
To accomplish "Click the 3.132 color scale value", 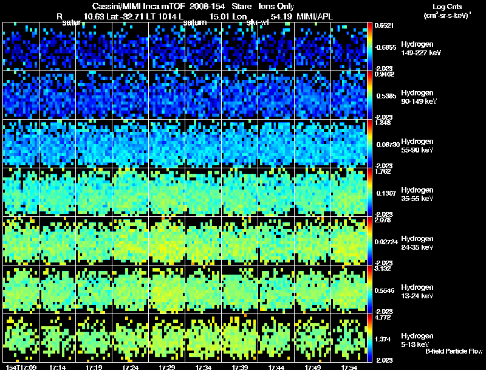I will click(383, 269).
